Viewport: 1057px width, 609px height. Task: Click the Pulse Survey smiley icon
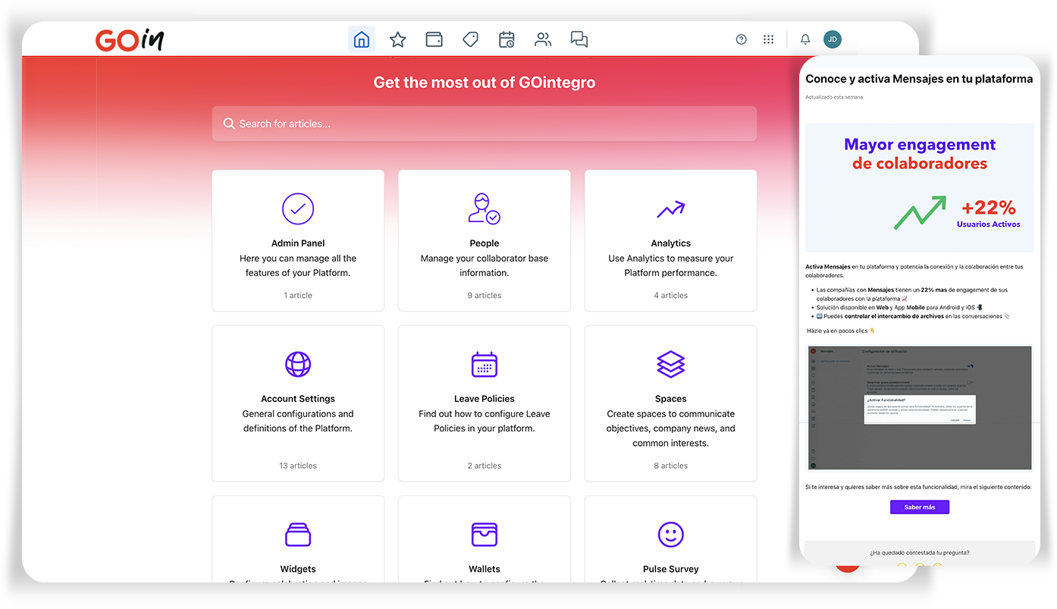(x=671, y=535)
